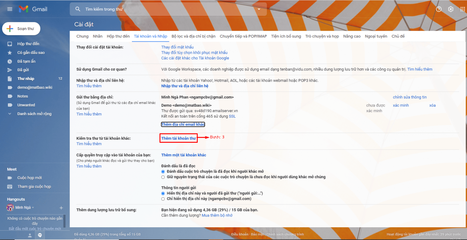The width and height of the screenshot is (467, 240).
Task: Click the 'Soạn thư' compose button
Action: [21, 28]
